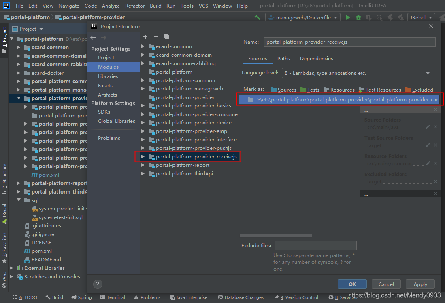Click the Copy module icon

(x=166, y=37)
